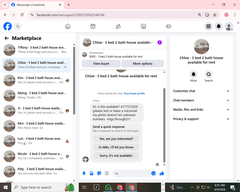This screenshot has height=192, width=240.
Task: Open the Tiffany conversation
Action: coord(36,50)
